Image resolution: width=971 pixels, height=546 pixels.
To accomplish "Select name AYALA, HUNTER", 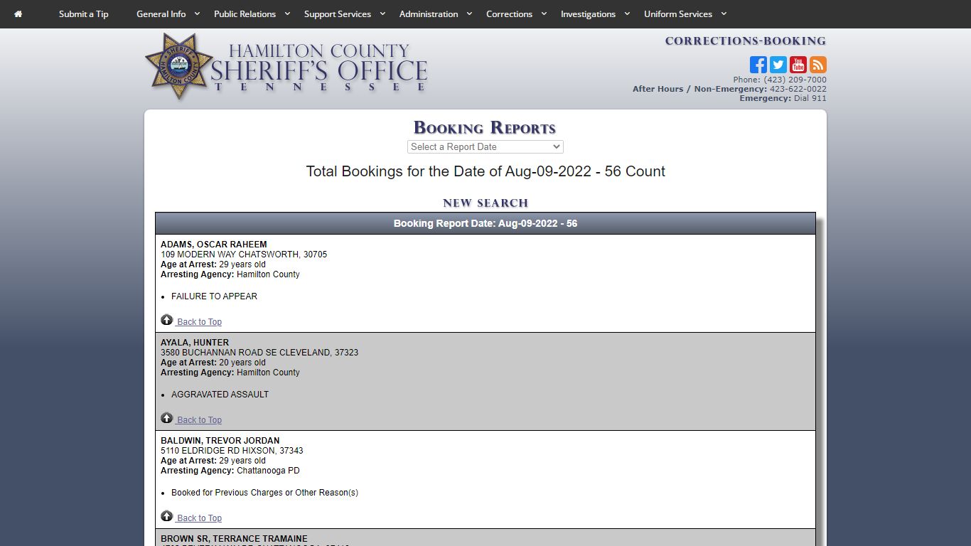I will 195,343.
